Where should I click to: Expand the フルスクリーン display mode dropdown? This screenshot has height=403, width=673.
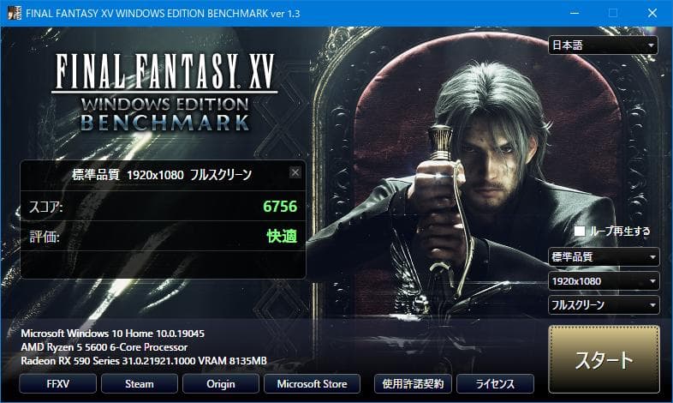(x=604, y=305)
